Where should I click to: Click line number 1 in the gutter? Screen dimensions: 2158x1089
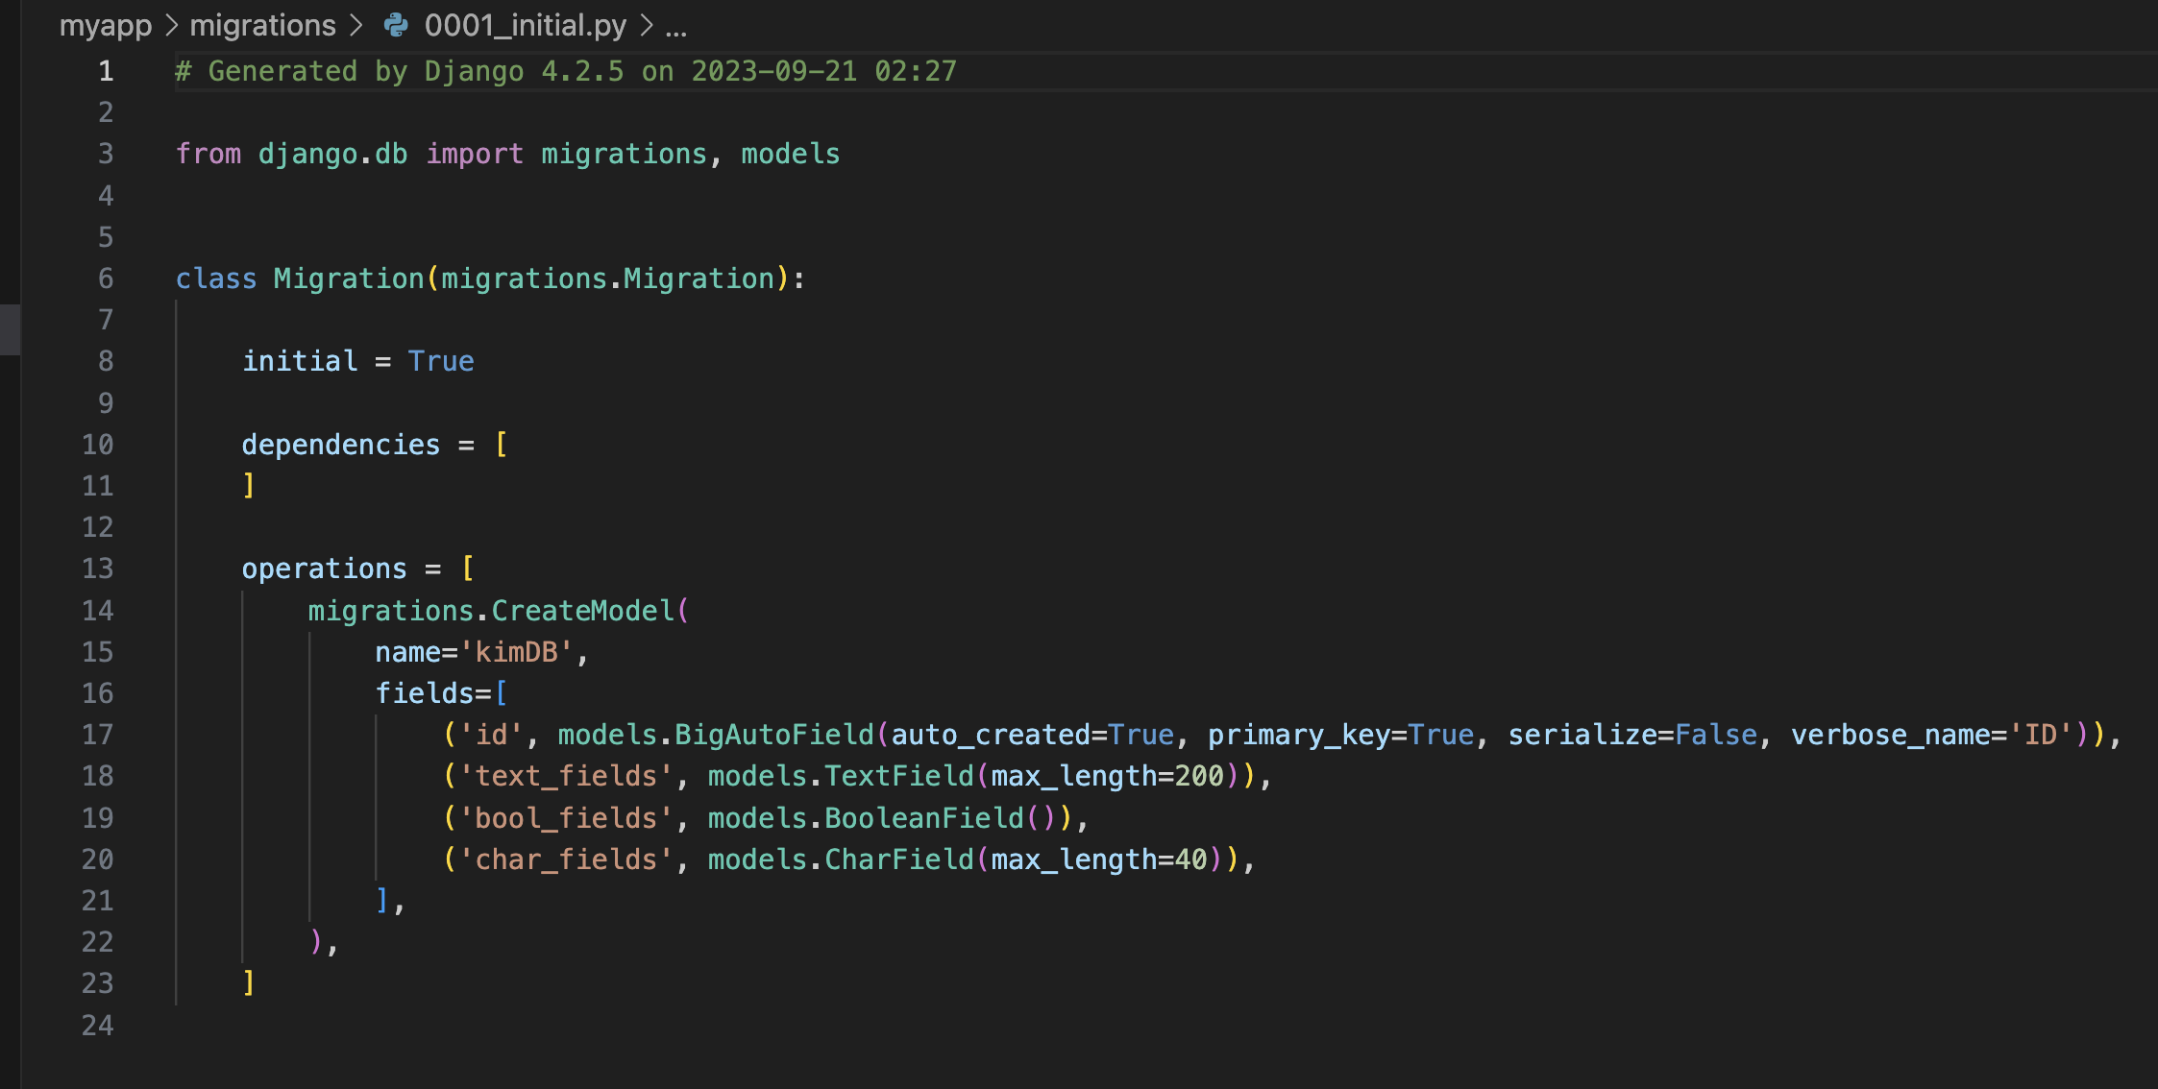pyautogui.click(x=106, y=71)
